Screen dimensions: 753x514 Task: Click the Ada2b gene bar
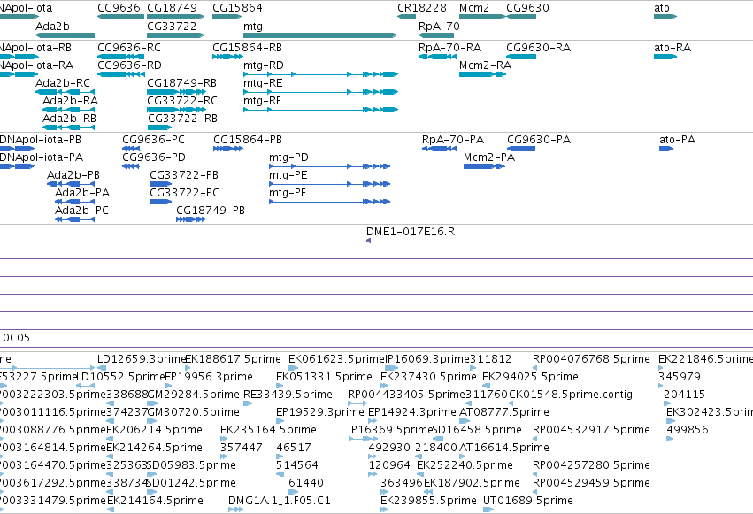(x=65, y=35)
